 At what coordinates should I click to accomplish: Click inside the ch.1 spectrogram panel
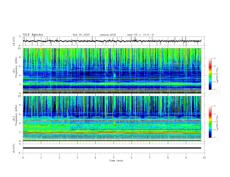(x=112, y=71)
